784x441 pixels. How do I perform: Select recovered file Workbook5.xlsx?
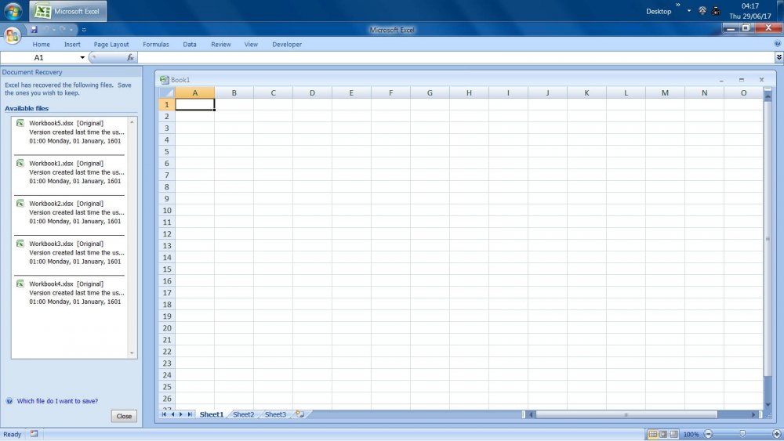(x=70, y=132)
